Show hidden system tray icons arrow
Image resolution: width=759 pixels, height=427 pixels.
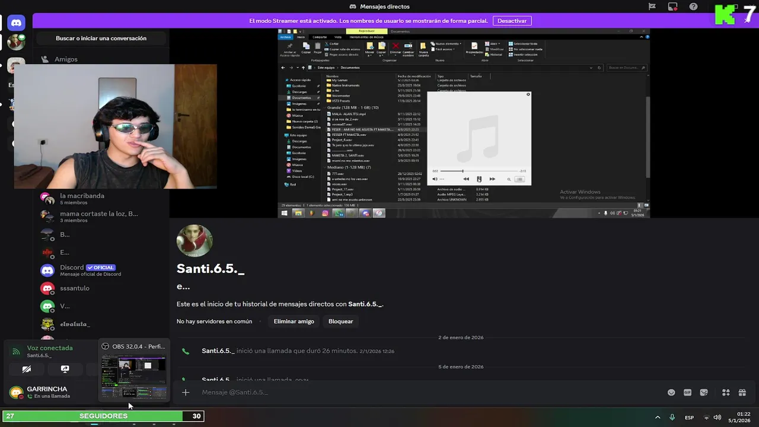658,418
